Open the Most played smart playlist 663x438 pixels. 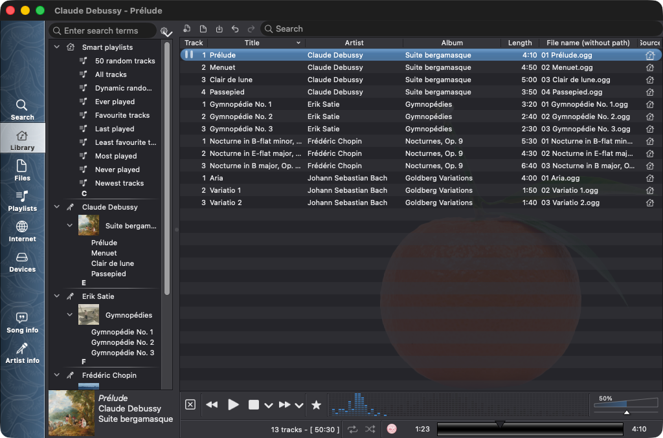[x=116, y=156]
